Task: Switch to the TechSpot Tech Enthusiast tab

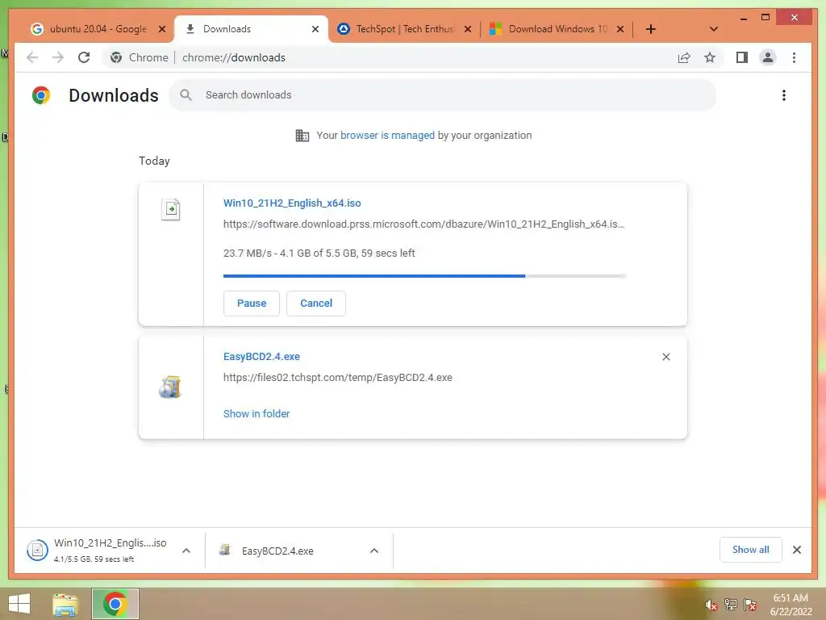Action: click(403, 29)
